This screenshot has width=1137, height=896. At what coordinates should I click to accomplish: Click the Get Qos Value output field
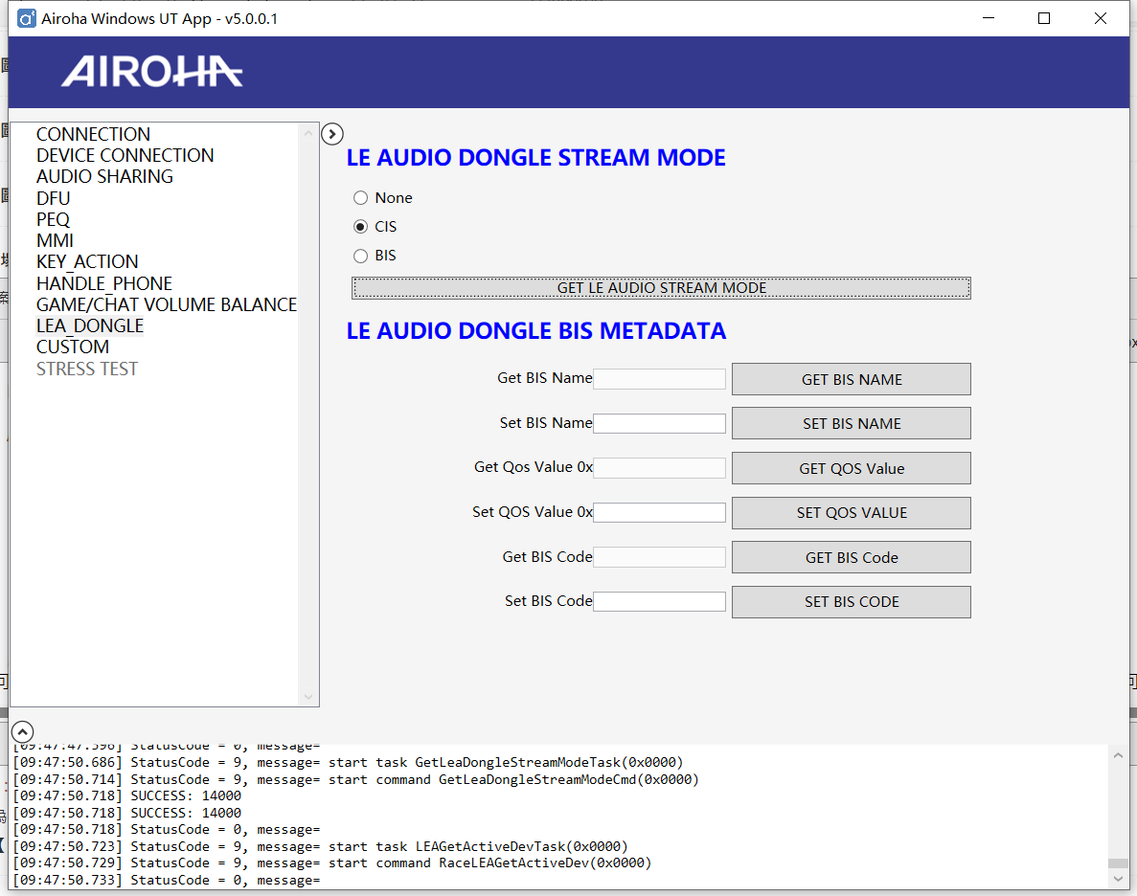click(x=659, y=467)
